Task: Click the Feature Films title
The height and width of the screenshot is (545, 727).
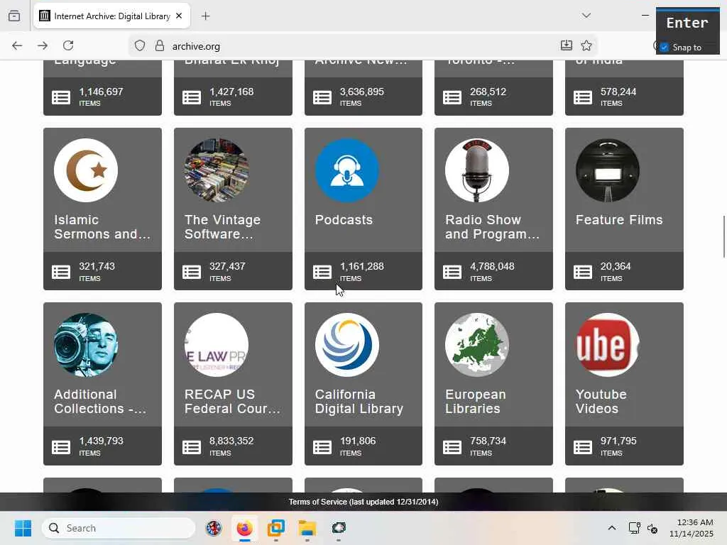Action: pyautogui.click(x=619, y=220)
